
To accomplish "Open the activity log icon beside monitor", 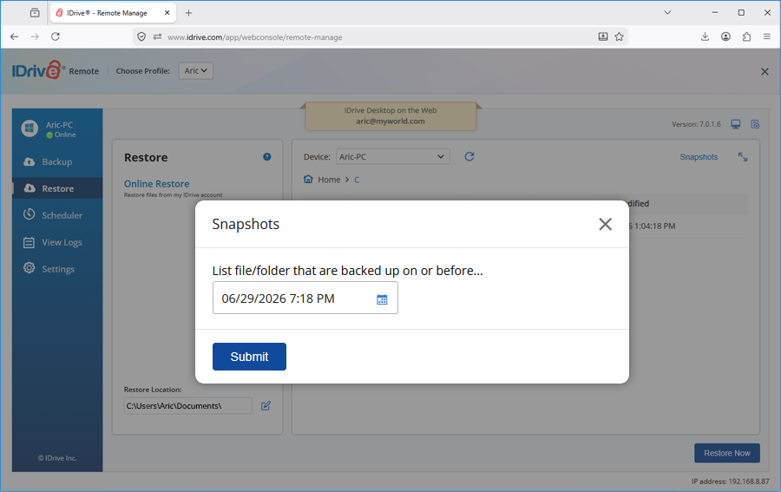I will pyautogui.click(x=755, y=124).
